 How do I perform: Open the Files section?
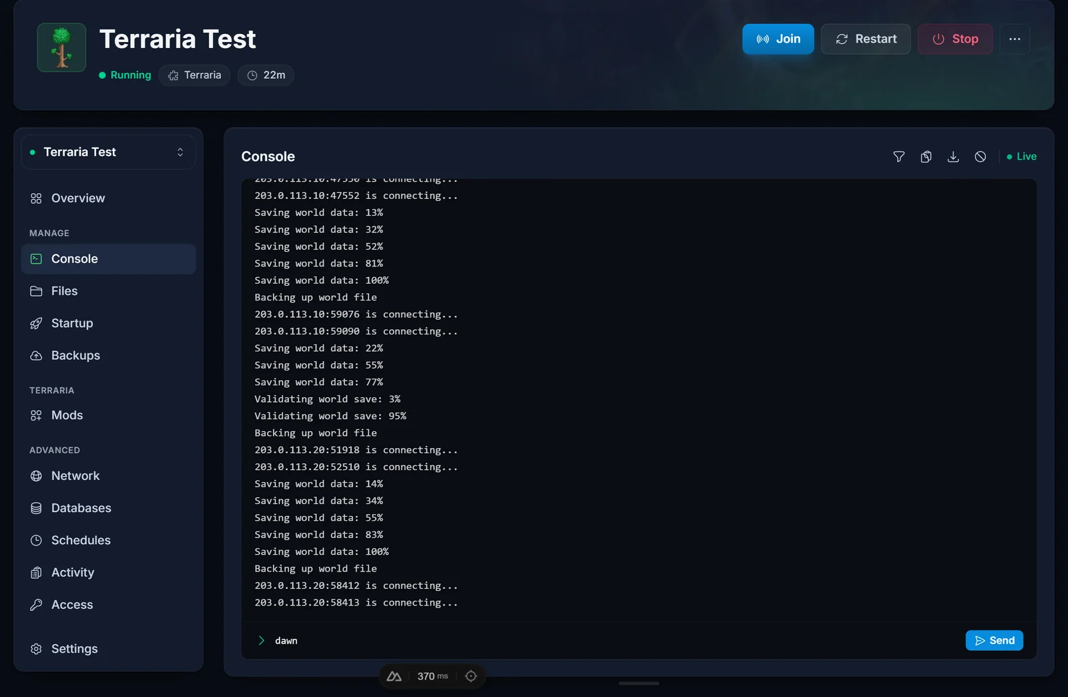(x=108, y=291)
